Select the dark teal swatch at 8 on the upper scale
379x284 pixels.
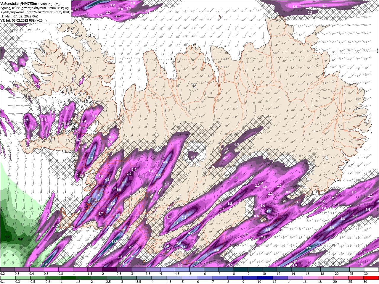pyautogui.click(x=240, y=270)
